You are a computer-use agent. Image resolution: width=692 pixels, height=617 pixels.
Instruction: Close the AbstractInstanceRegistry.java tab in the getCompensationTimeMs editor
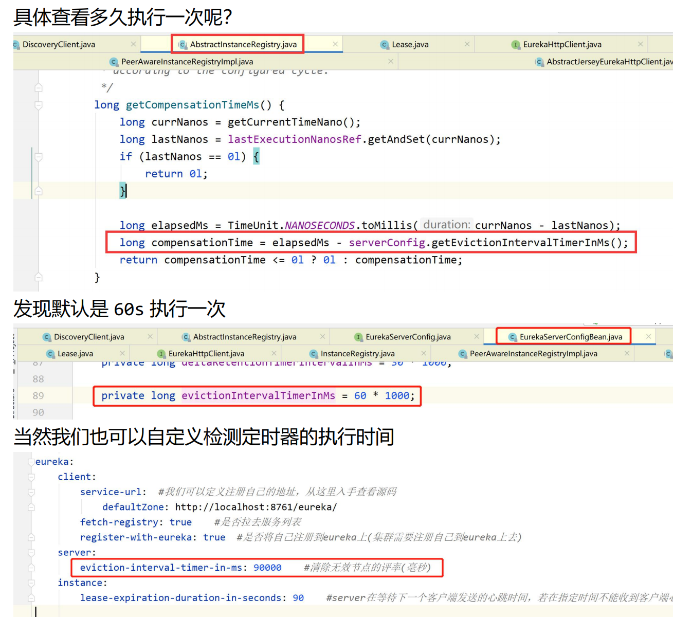point(335,44)
